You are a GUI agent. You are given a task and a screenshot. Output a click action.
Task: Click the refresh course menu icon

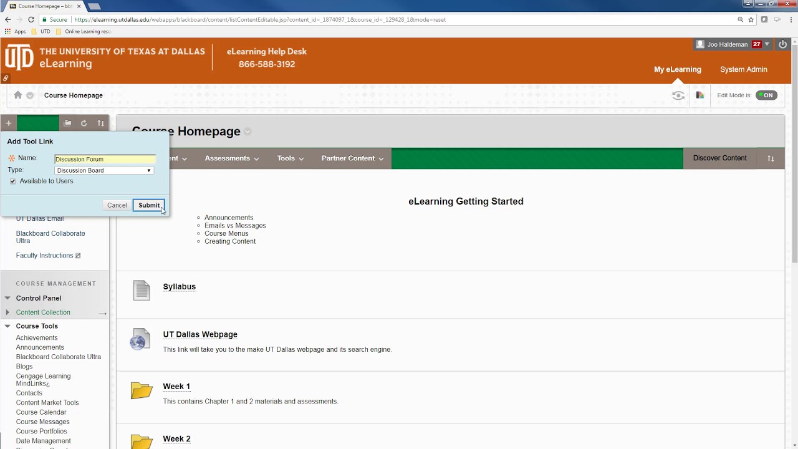click(84, 123)
